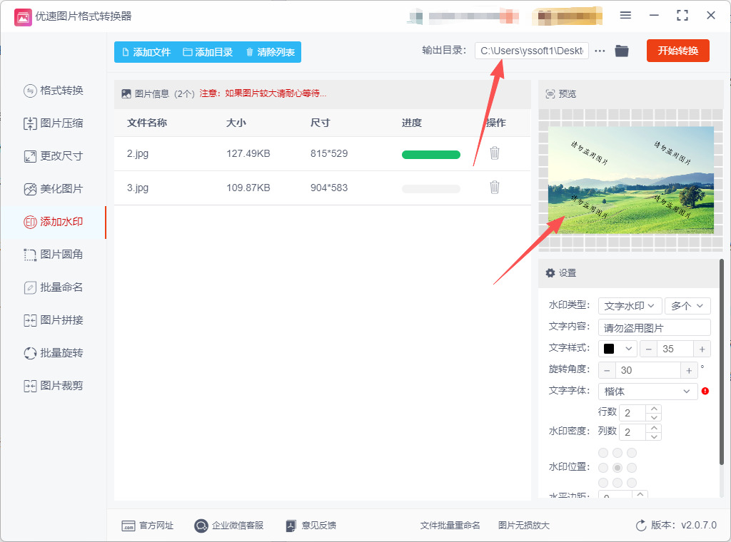The image size is (731, 542).
Task: Decrease font size with minus button
Action: [x=648, y=349]
